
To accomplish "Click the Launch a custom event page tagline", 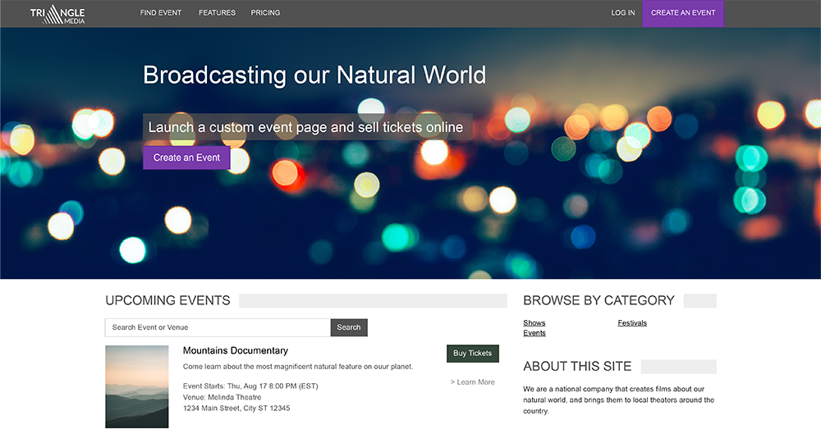I will 307,127.
